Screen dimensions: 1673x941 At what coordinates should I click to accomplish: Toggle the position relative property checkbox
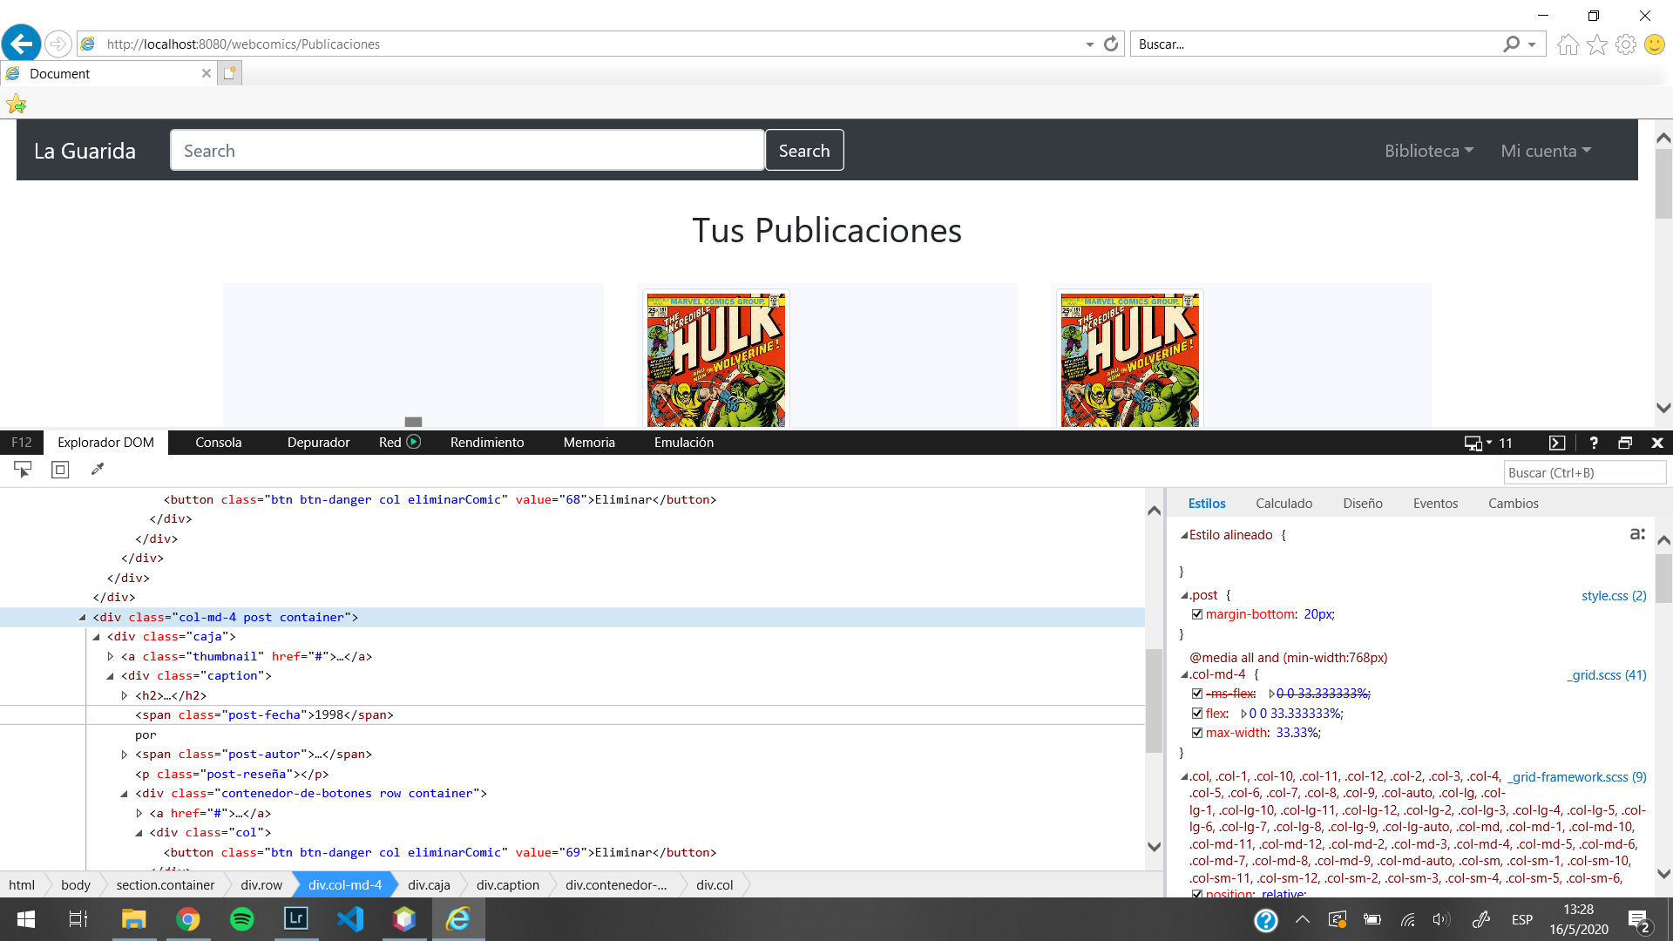(x=1197, y=894)
